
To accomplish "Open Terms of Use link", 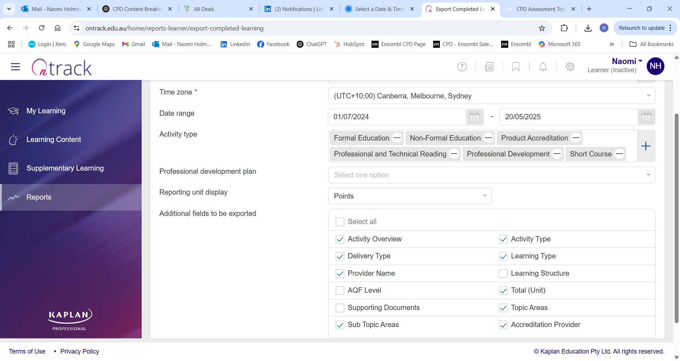I will coord(27,351).
